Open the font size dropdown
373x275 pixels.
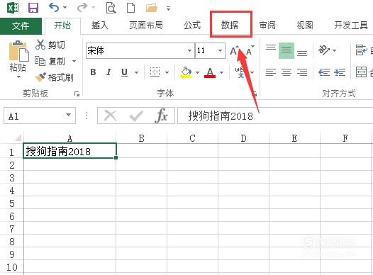220,50
